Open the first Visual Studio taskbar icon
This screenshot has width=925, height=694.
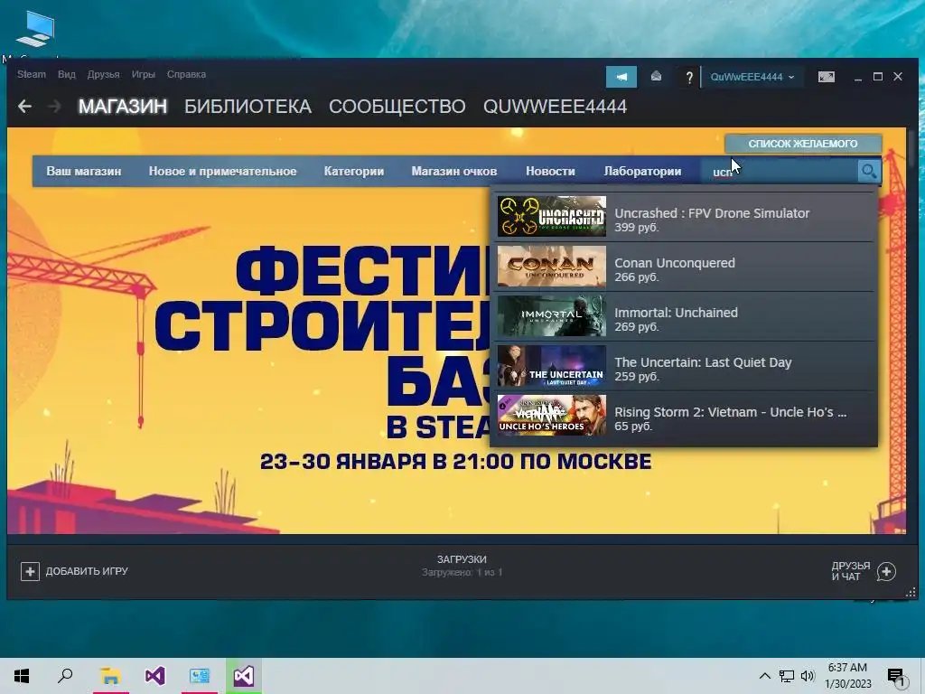155,676
